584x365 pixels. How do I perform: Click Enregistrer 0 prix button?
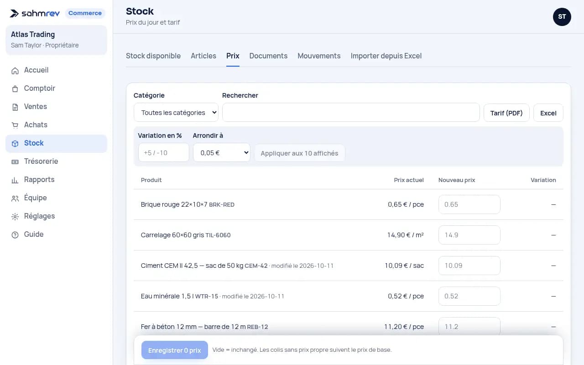coord(175,350)
